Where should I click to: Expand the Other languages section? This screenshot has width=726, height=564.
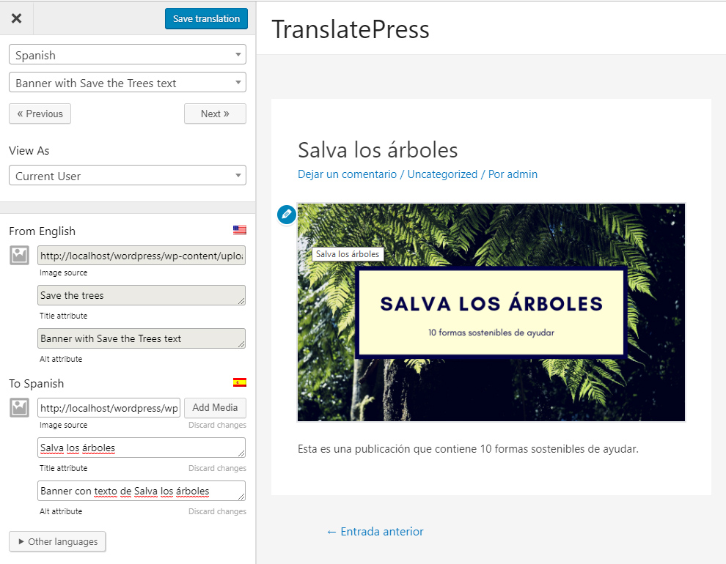[58, 541]
